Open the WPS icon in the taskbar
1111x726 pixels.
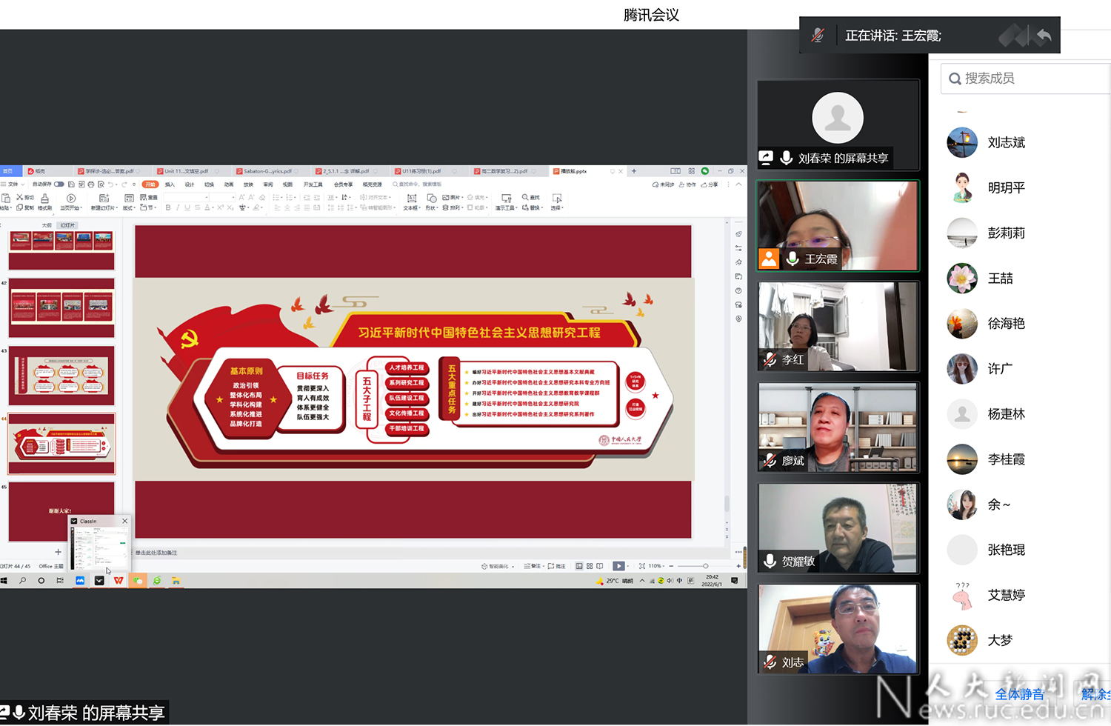click(x=119, y=581)
